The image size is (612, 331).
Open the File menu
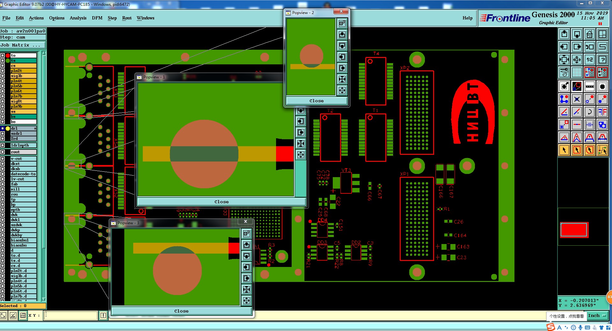click(x=6, y=18)
